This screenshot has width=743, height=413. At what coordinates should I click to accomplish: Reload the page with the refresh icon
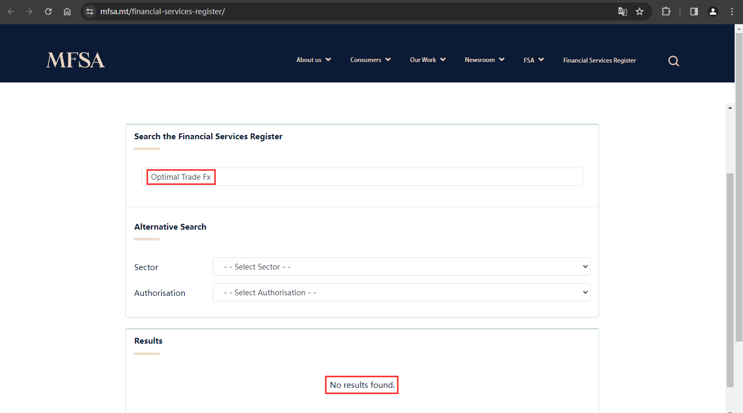(x=48, y=12)
